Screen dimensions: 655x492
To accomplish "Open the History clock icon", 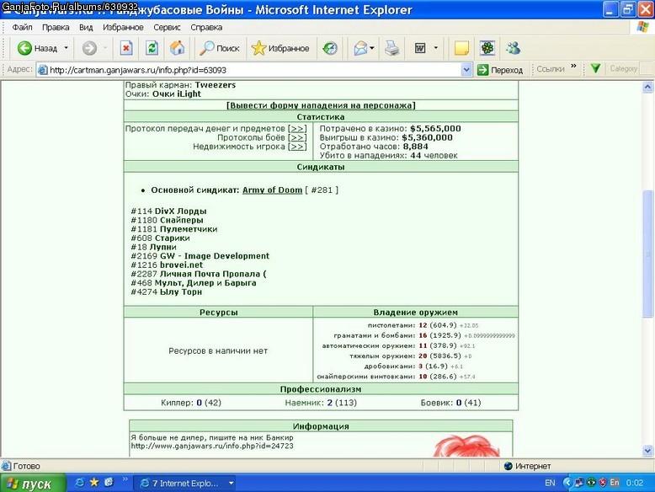I will pyautogui.click(x=330, y=49).
